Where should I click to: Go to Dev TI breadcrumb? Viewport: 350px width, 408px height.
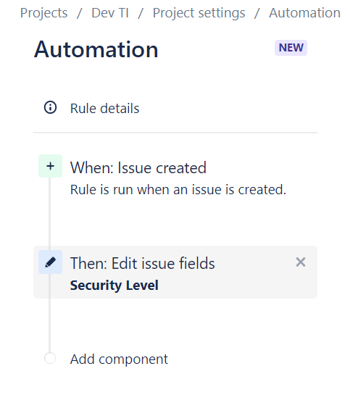tap(110, 13)
